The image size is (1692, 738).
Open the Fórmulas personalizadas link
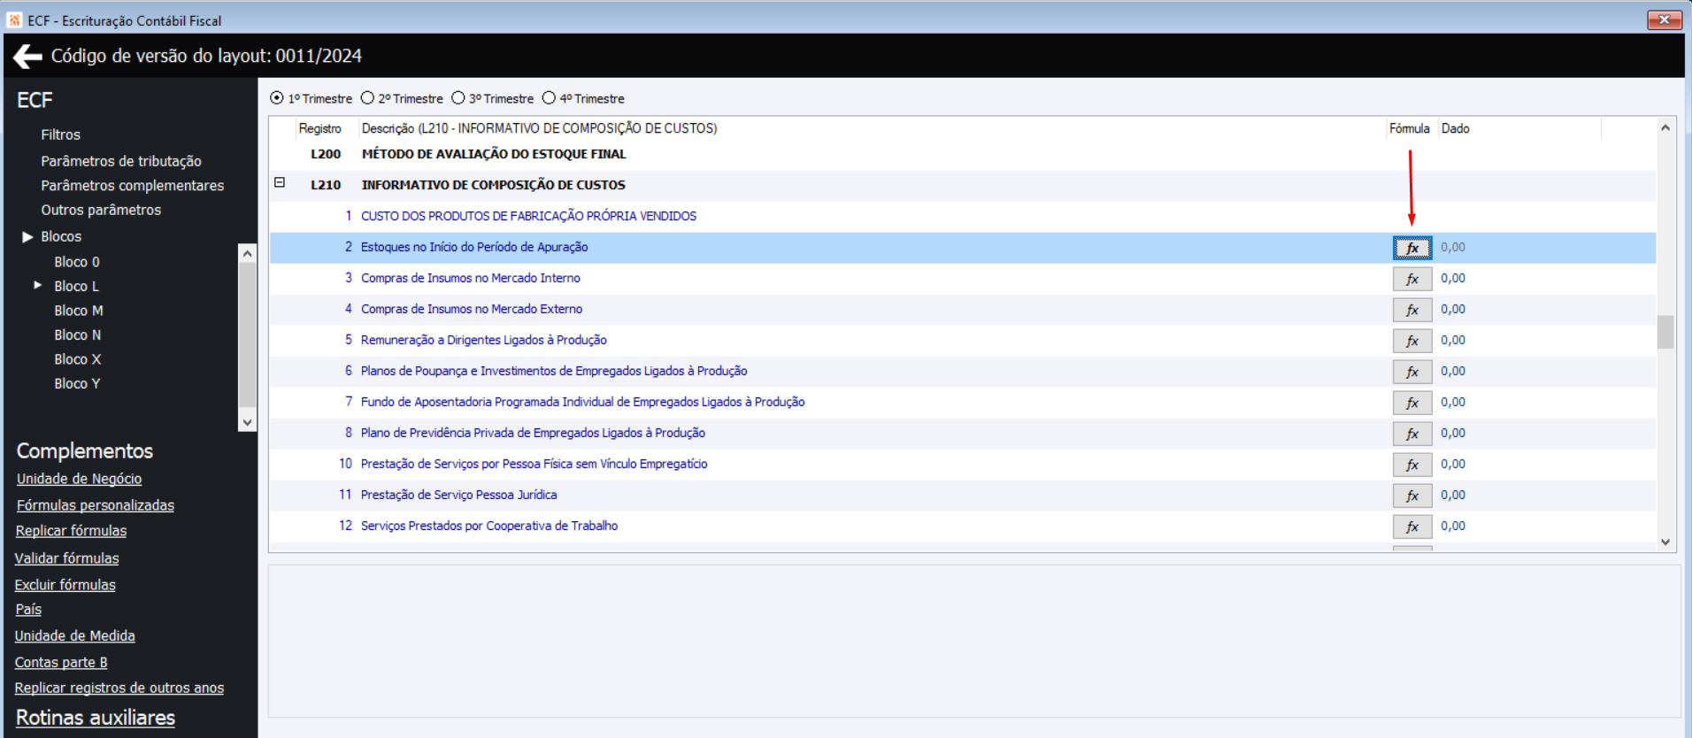(x=96, y=505)
